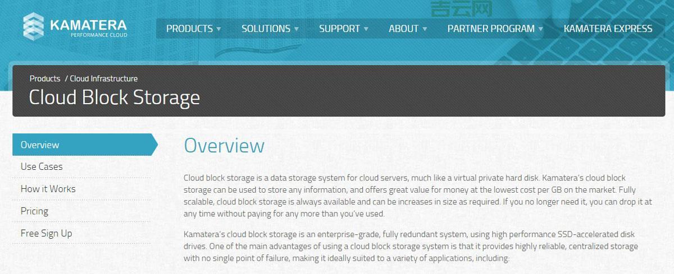This screenshot has width=674, height=274.
Task: Open the Partner Program menu
Action: click(491, 29)
